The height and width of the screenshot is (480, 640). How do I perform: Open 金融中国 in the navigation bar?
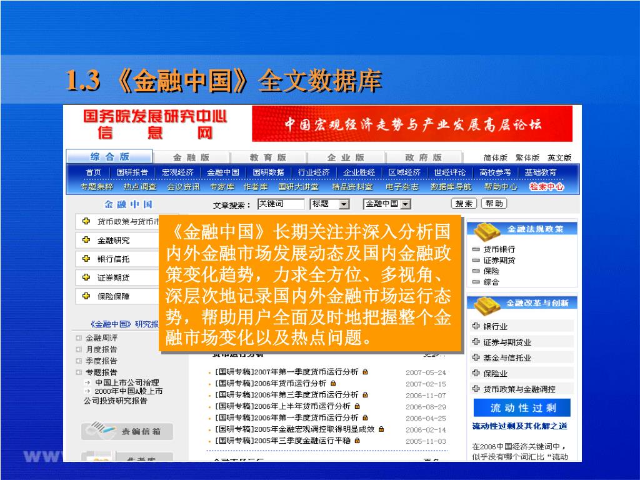click(223, 172)
